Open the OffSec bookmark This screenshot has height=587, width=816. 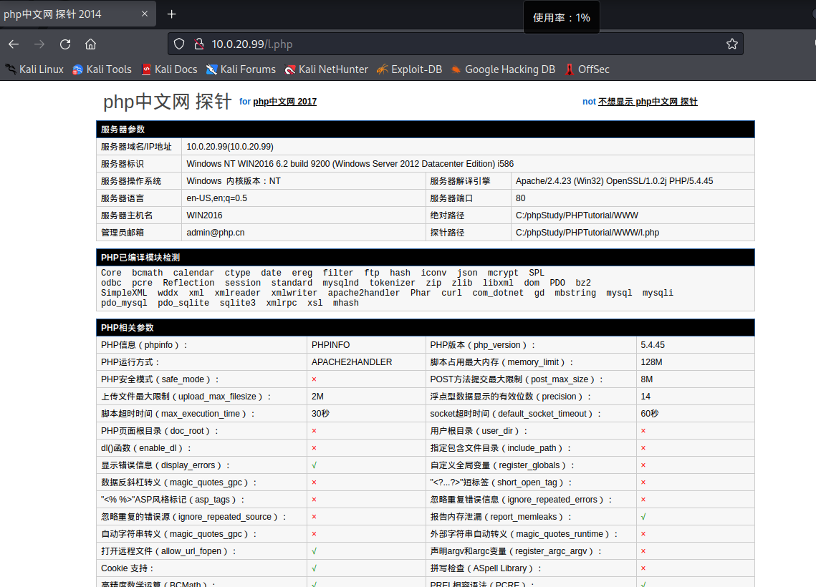click(x=587, y=69)
